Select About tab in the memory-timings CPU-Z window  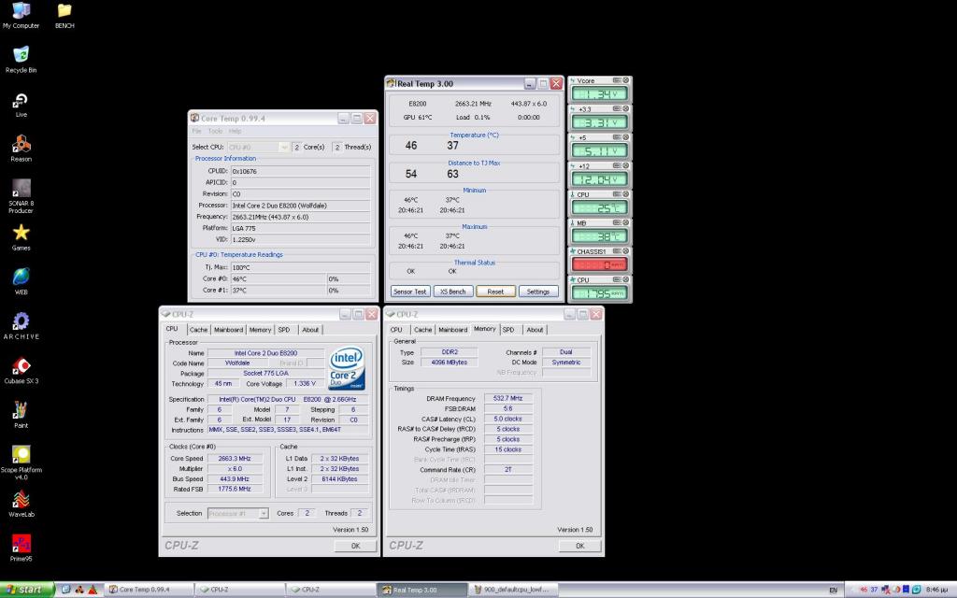click(x=535, y=330)
